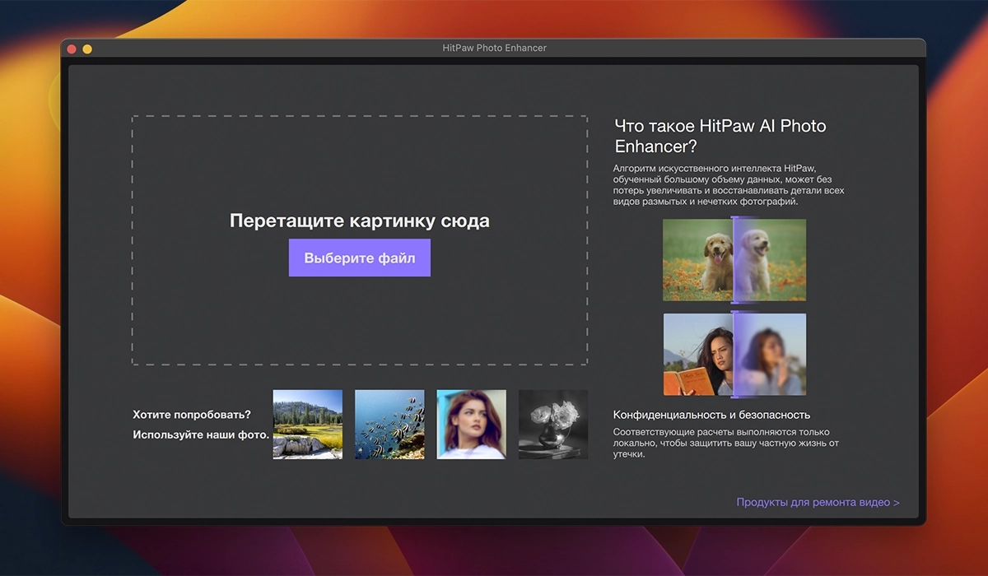The height and width of the screenshot is (576, 988).
Task: Select the black-and-white flower vase sample
Action: click(x=552, y=425)
